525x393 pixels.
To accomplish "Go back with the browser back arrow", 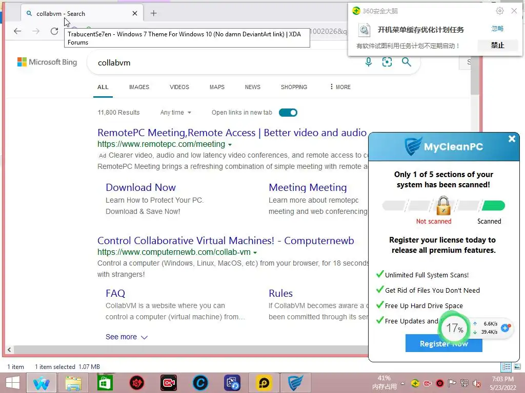I will [17, 31].
